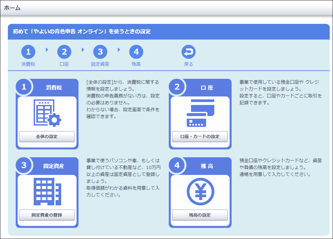This screenshot has height=239, width=333.
Task: Select step 2 口座 circle in navigation
Action: pyautogui.click(x=64, y=52)
